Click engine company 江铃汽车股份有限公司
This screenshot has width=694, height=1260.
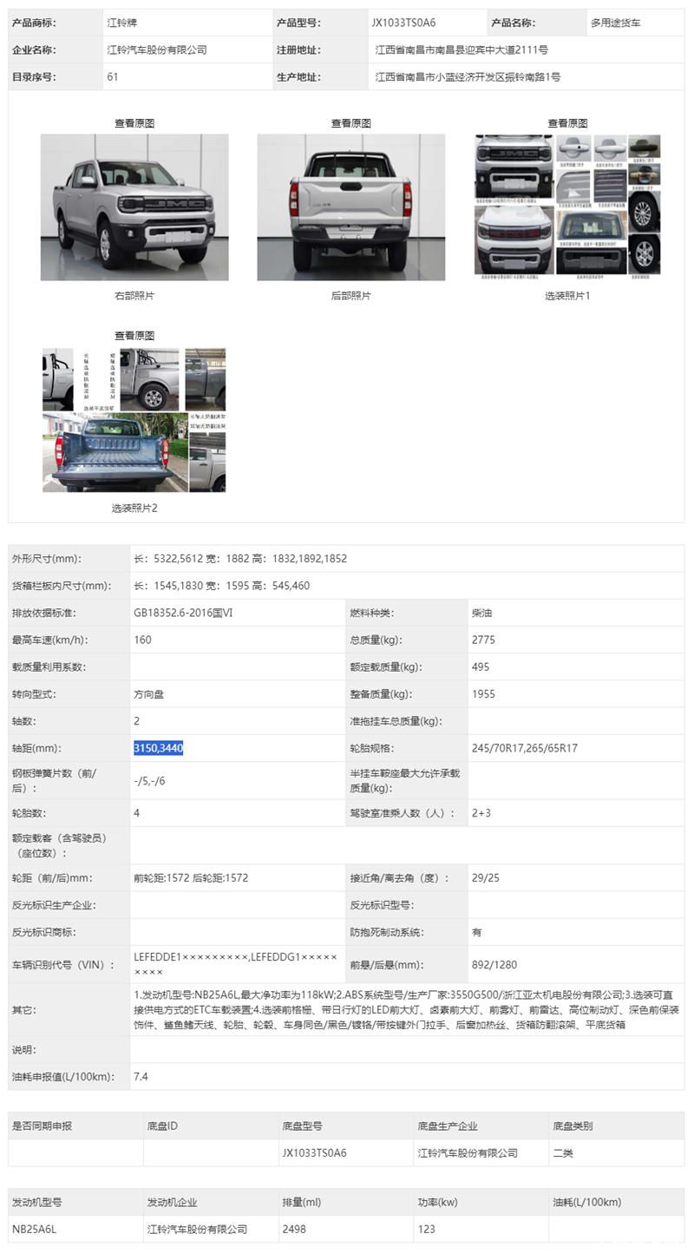(198, 1229)
